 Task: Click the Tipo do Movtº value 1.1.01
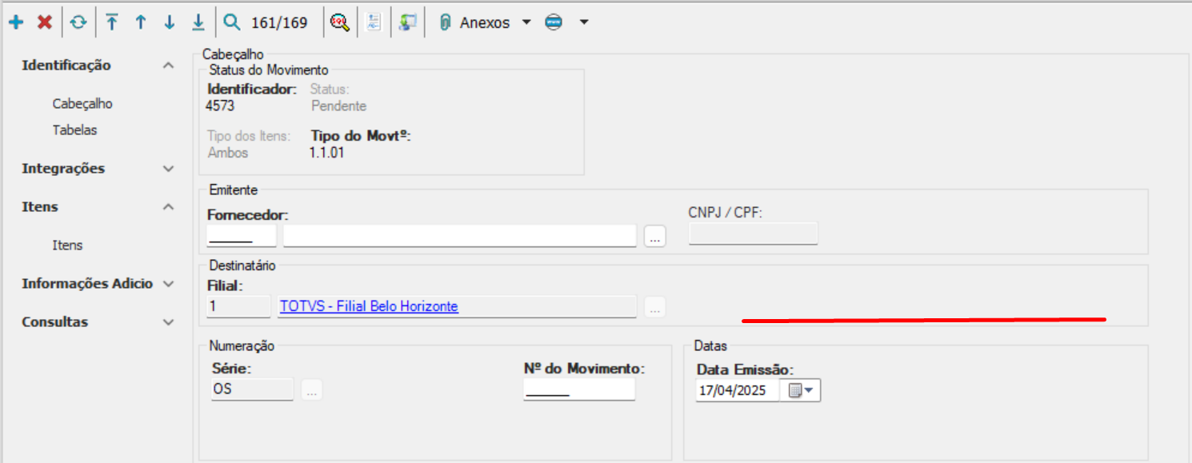(x=326, y=152)
